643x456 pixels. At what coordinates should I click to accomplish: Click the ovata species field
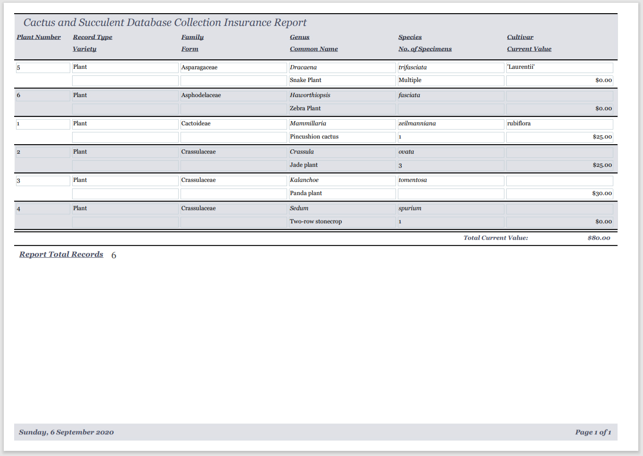pyautogui.click(x=451, y=152)
